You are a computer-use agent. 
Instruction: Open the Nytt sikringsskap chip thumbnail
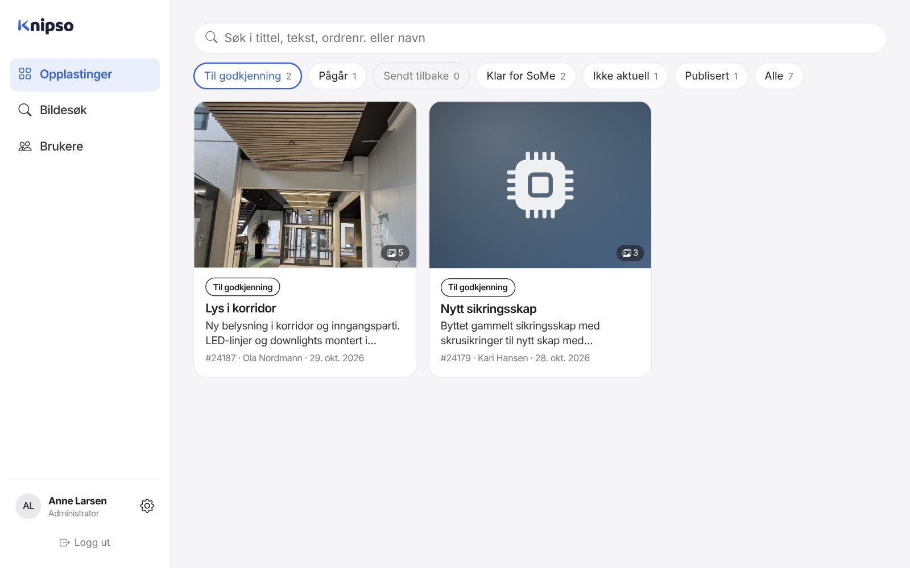[540, 185]
